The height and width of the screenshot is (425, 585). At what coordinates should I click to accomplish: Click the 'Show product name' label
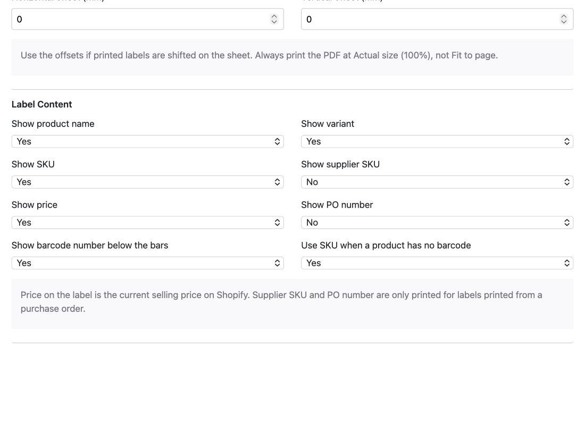(53, 124)
